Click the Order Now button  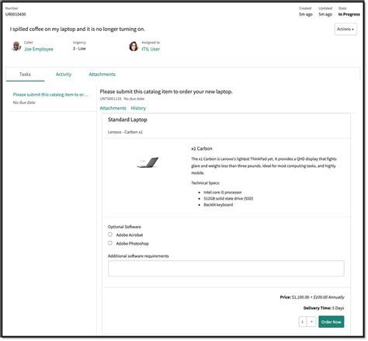(332, 322)
